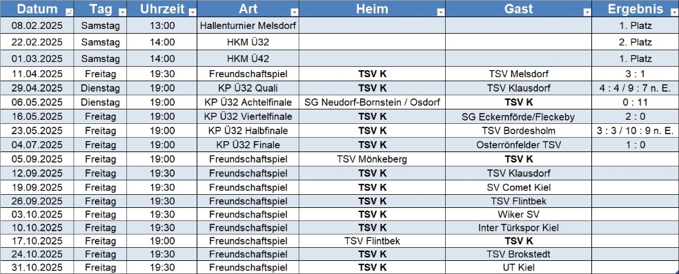The image size is (679, 274).
Task: Open the Heim column filter dropdown
Action: 441,12
